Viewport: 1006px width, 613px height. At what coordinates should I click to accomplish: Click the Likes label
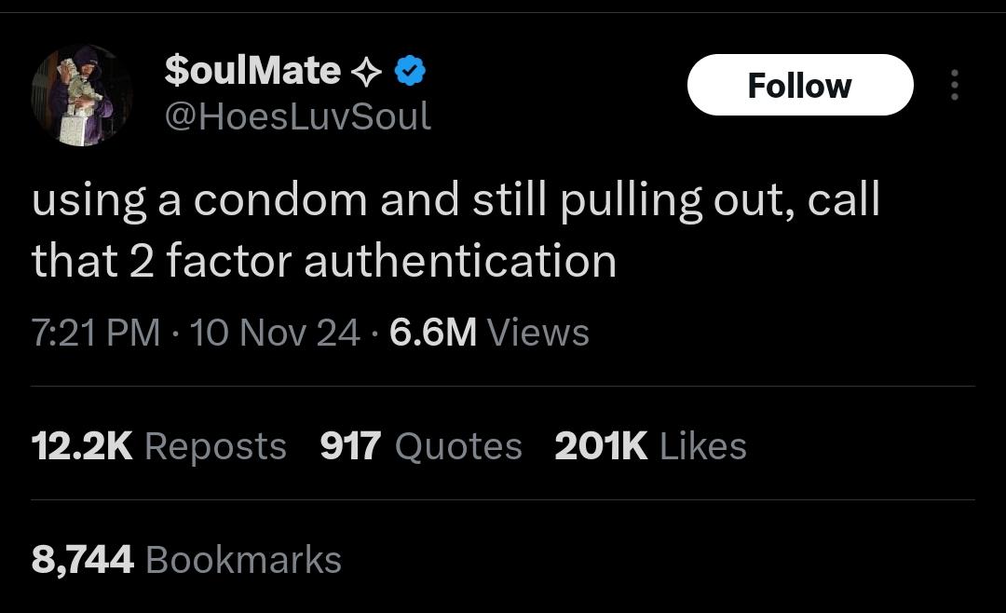tap(703, 446)
